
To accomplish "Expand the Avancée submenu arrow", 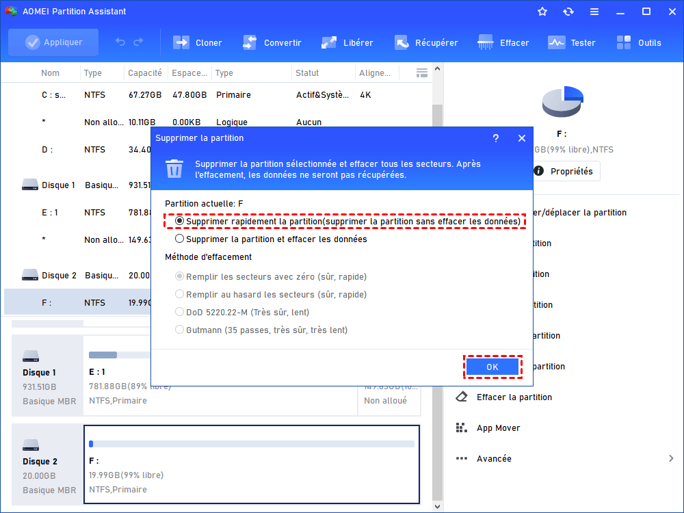I will pos(671,458).
